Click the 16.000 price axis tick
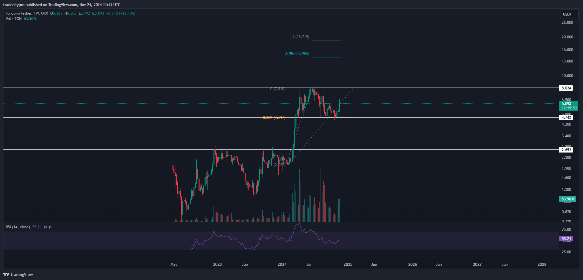 (x=567, y=50)
